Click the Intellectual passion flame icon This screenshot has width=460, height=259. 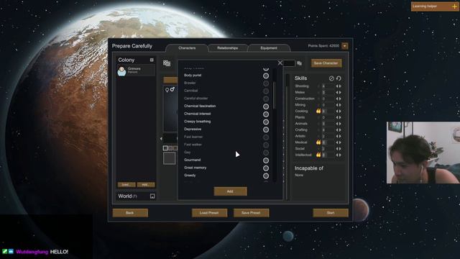point(318,155)
